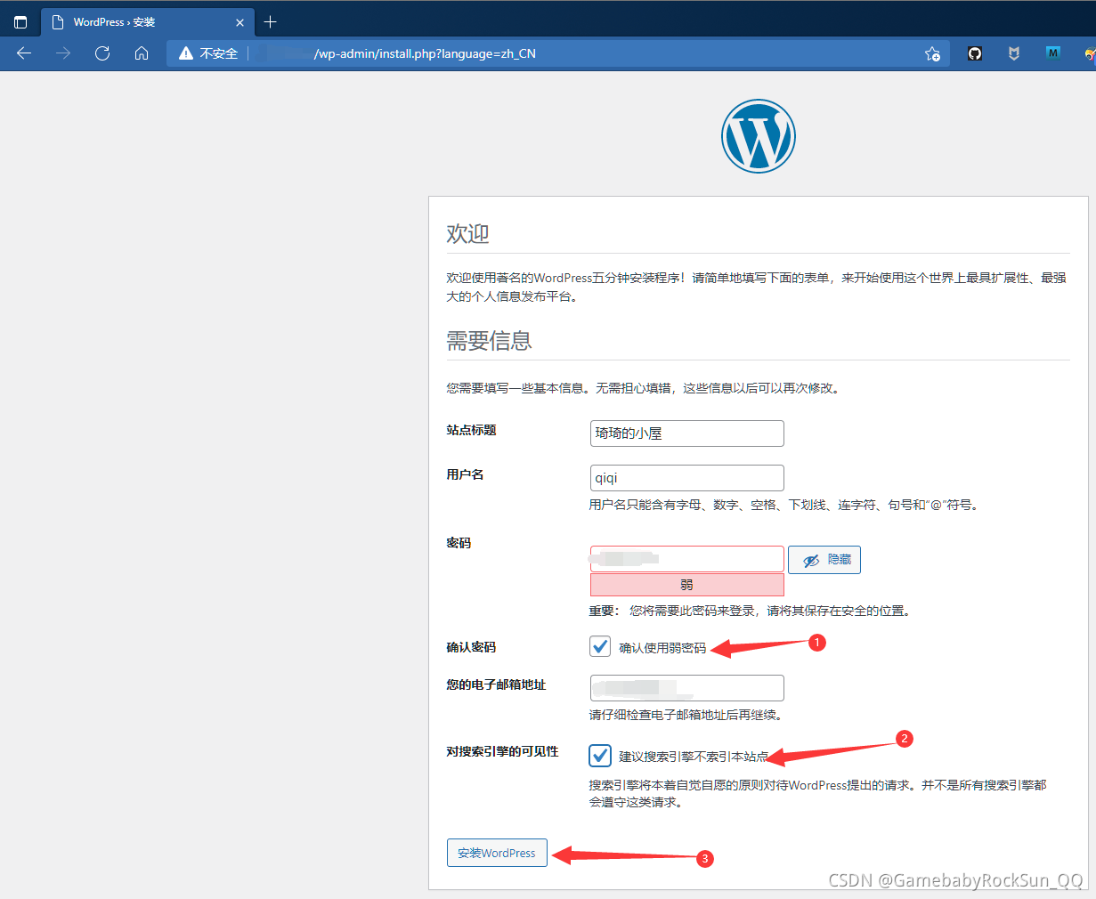Image resolution: width=1096 pixels, height=899 pixels.
Task: Open the GitHub extension icon
Action: [975, 53]
